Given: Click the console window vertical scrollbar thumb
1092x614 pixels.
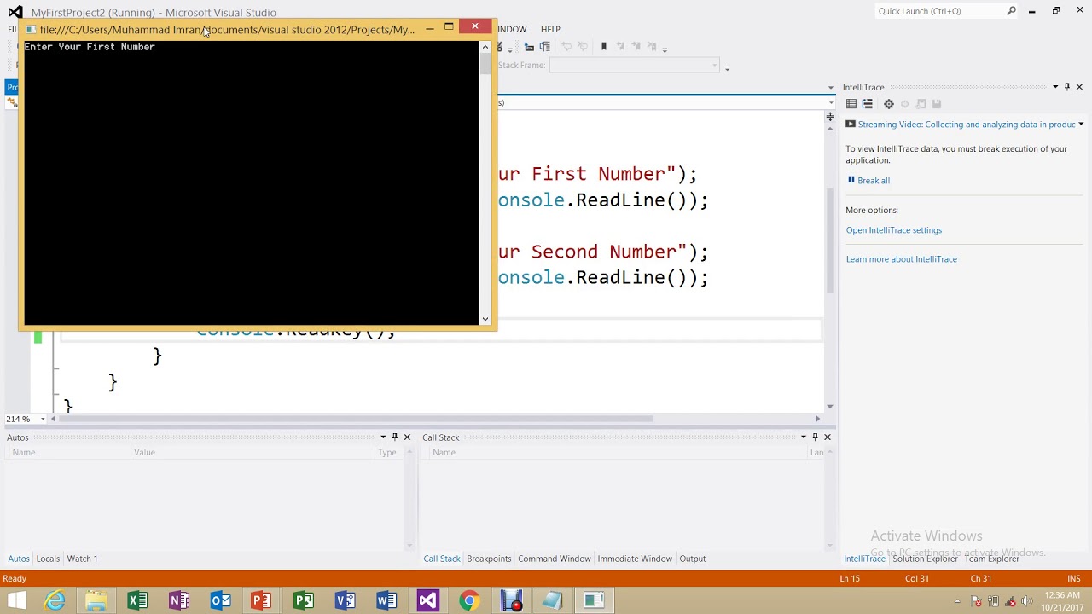Looking at the screenshot, I should click(485, 64).
